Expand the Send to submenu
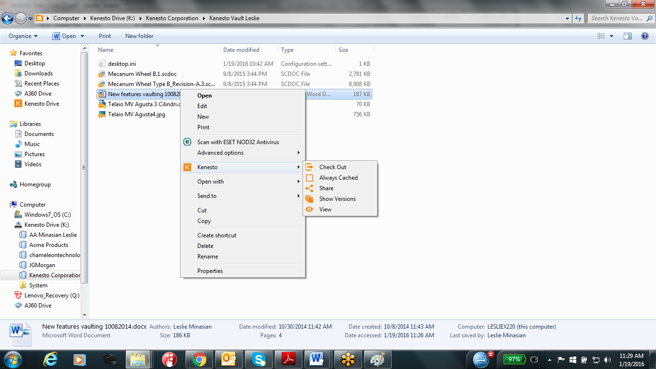Screen dimensions: 656x369 click(x=243, y=196)
